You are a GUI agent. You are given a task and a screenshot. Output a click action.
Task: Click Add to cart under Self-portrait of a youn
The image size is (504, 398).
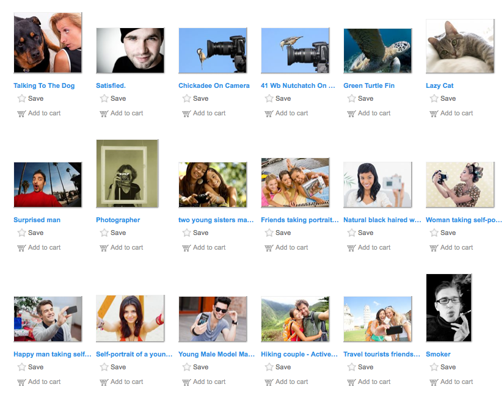click(126, 382)
